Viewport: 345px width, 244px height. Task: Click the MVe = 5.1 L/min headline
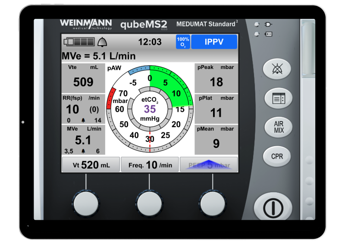coord(99,56)
